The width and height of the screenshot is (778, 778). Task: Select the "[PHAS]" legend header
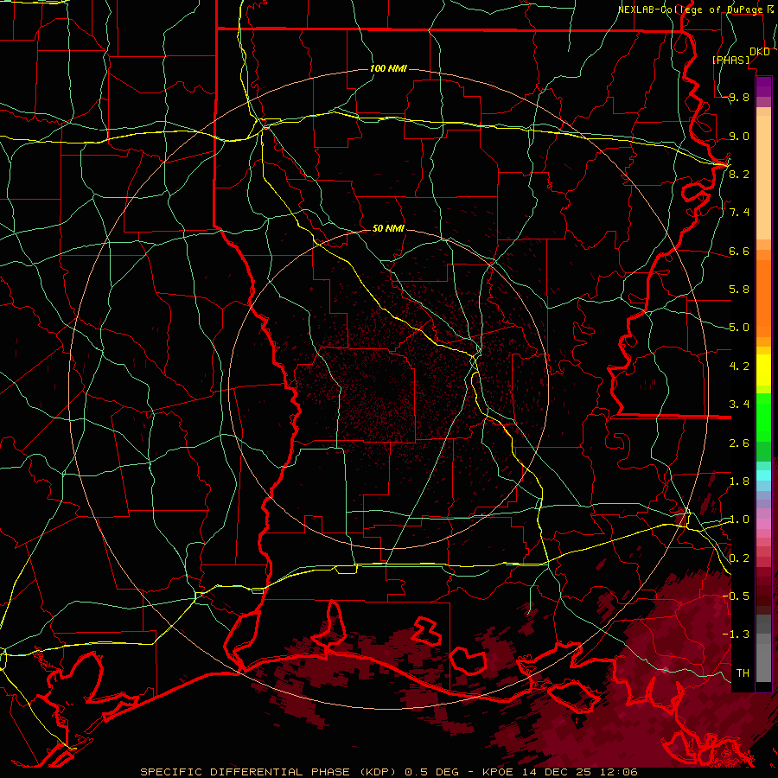(730, 60)
